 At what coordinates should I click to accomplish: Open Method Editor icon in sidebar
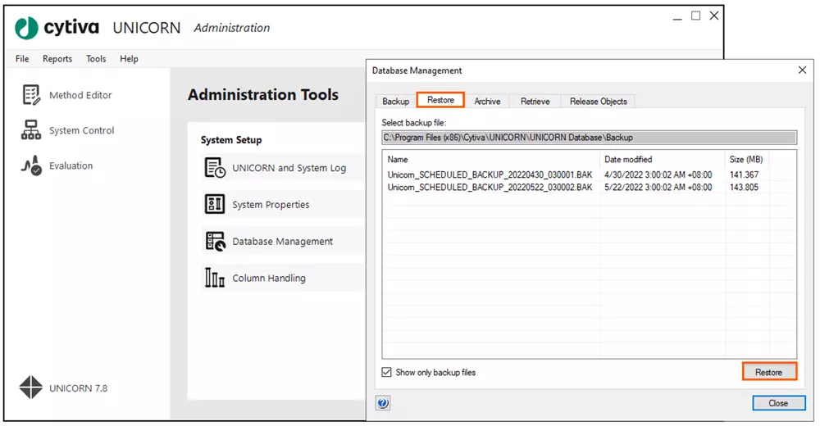click(x=31, y=95)
